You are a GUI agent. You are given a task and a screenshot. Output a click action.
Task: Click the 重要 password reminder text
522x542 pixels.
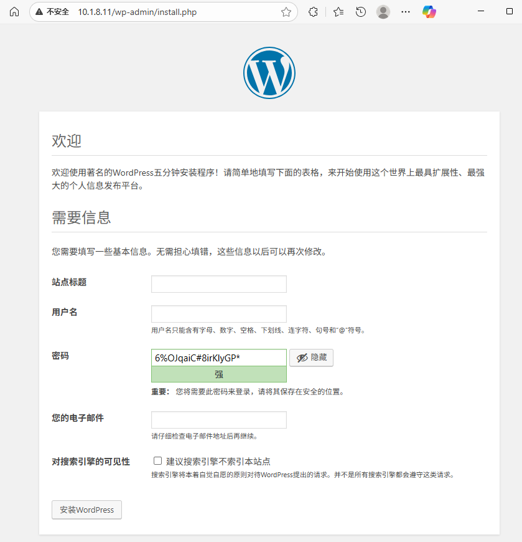(248, 392)
